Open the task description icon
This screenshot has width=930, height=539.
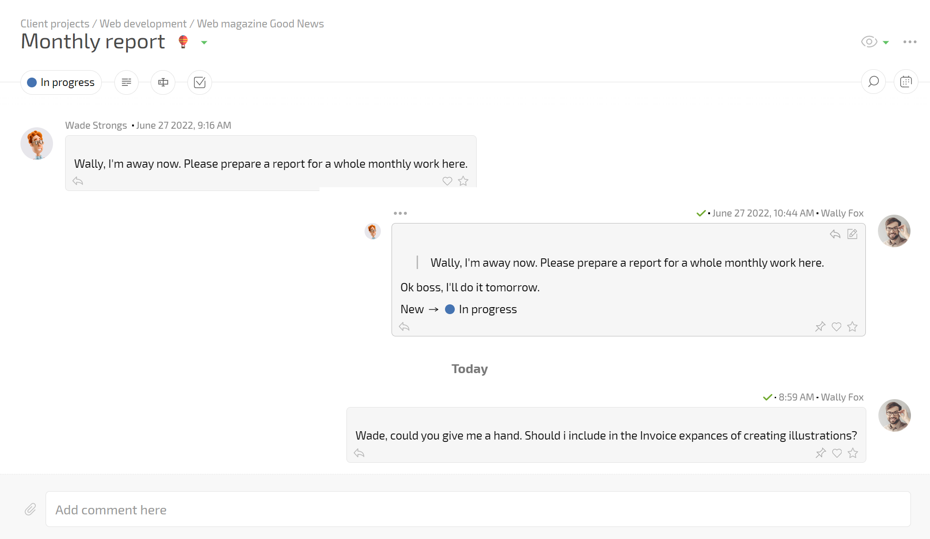(x=126, y=82)
